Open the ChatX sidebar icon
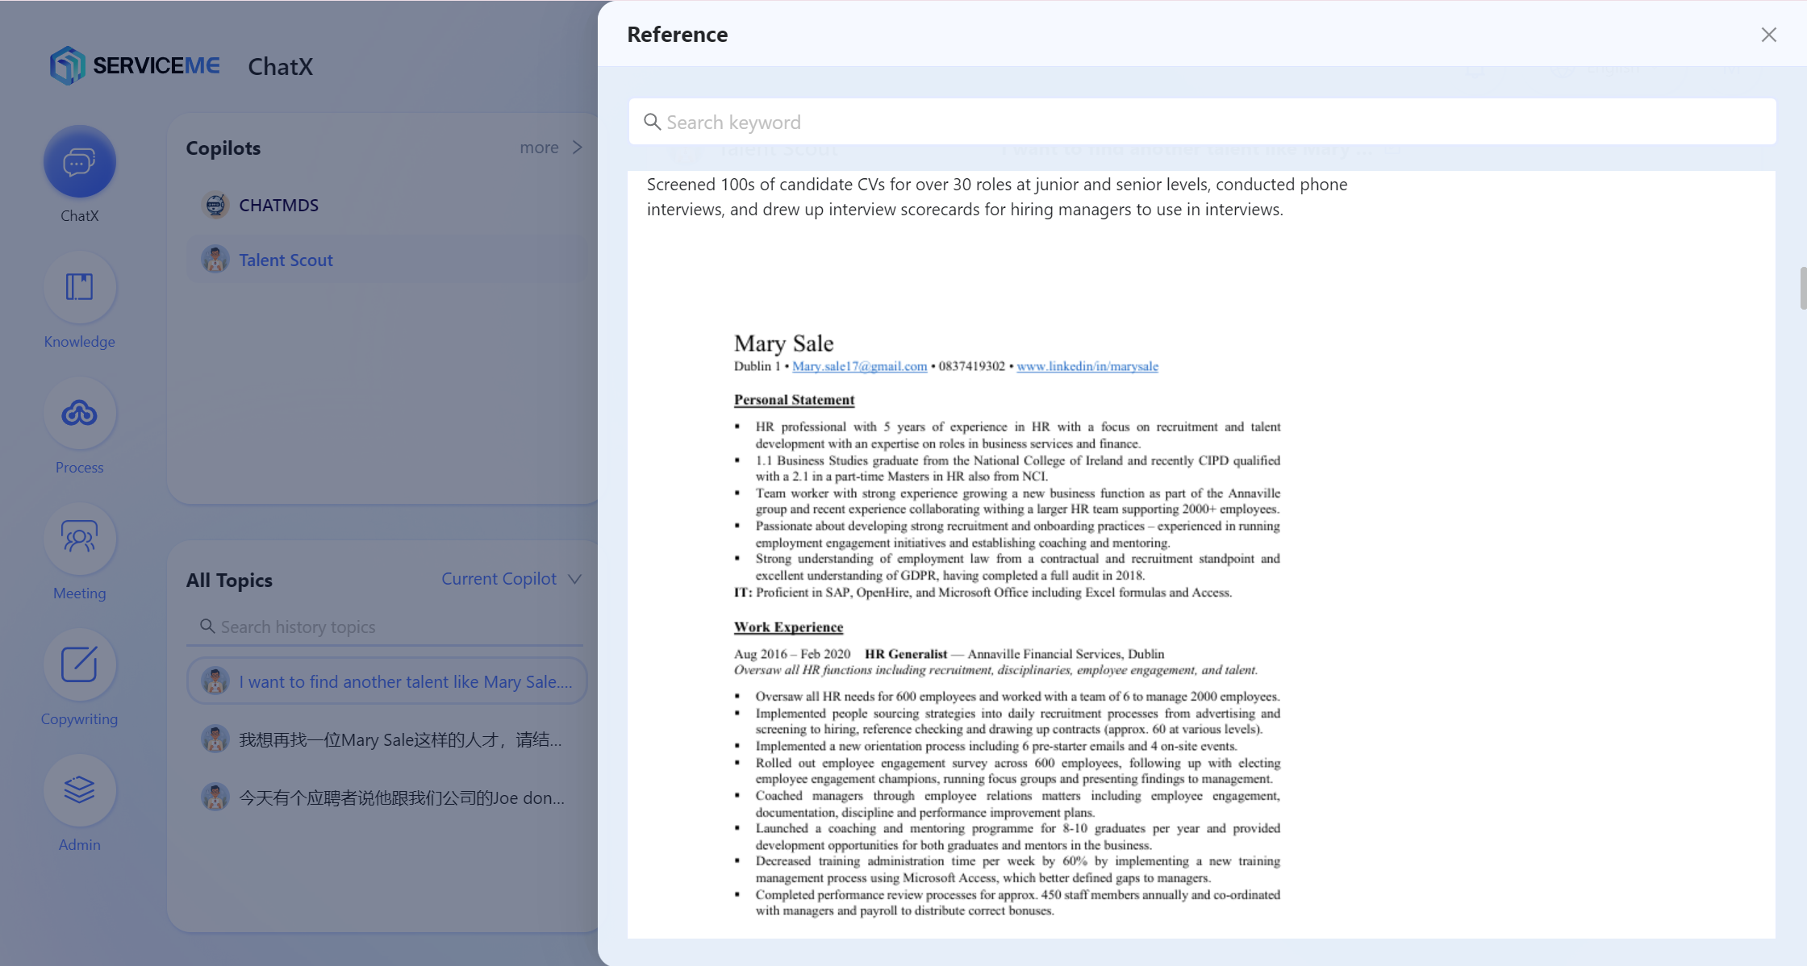Screen dimensions: 1807x966 (x=79, y=161)
